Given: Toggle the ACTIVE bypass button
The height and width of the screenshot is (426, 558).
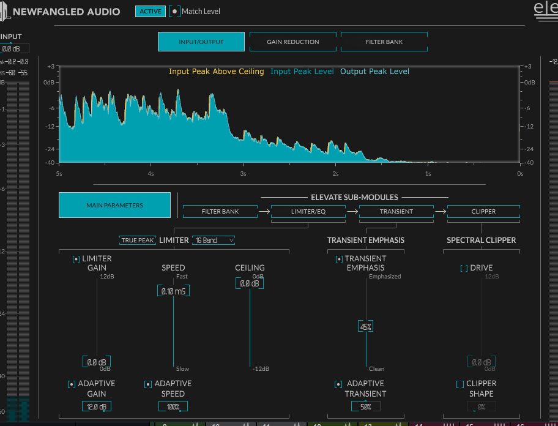Looking at the screenshot, I should [150, 12].
